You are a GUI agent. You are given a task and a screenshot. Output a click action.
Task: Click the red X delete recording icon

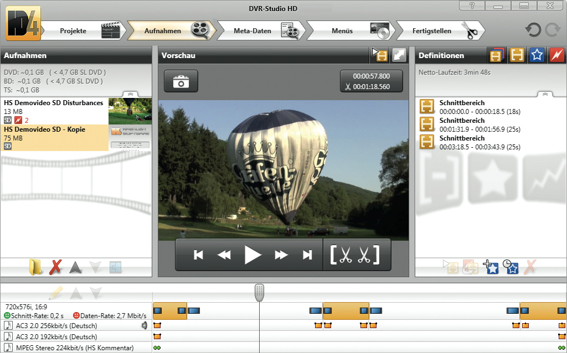(x=55, y=268)
